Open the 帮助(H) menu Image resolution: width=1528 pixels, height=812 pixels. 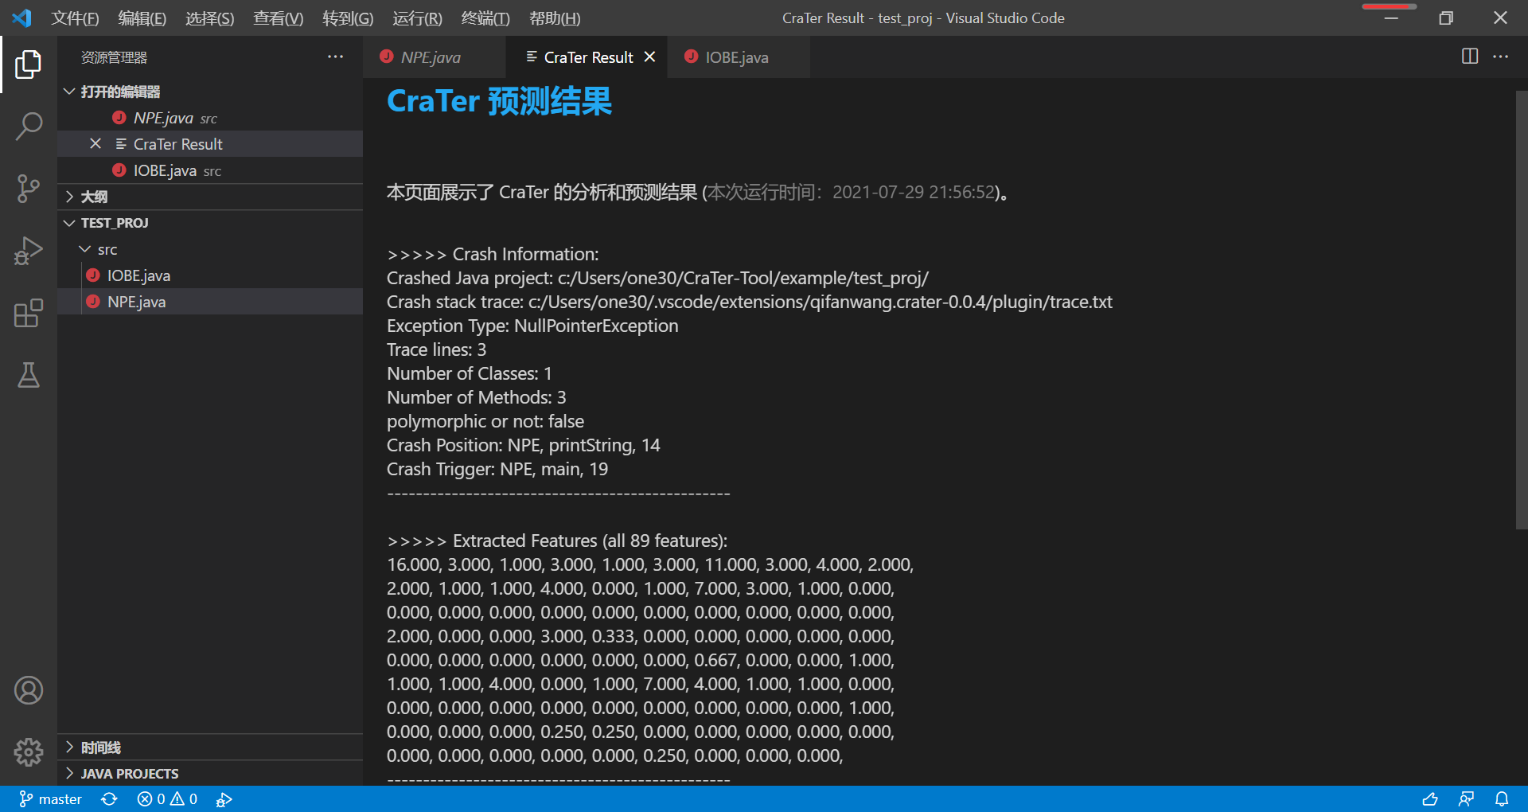click(555, 18)
